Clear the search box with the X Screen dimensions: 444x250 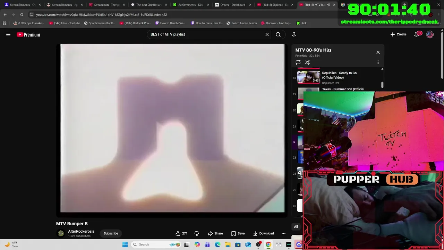[x=267, y=34]
